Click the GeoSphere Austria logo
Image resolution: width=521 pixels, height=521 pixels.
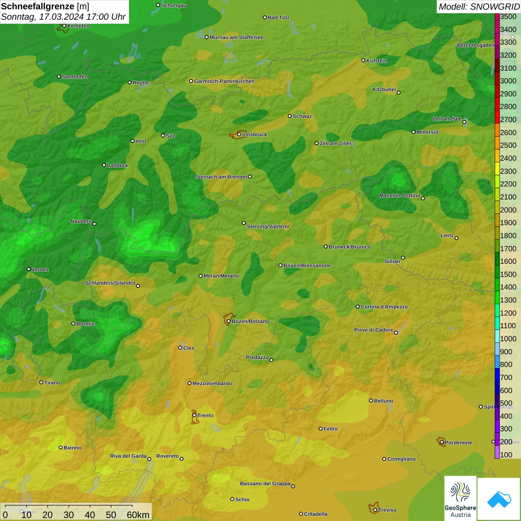[x=460, y=498]
